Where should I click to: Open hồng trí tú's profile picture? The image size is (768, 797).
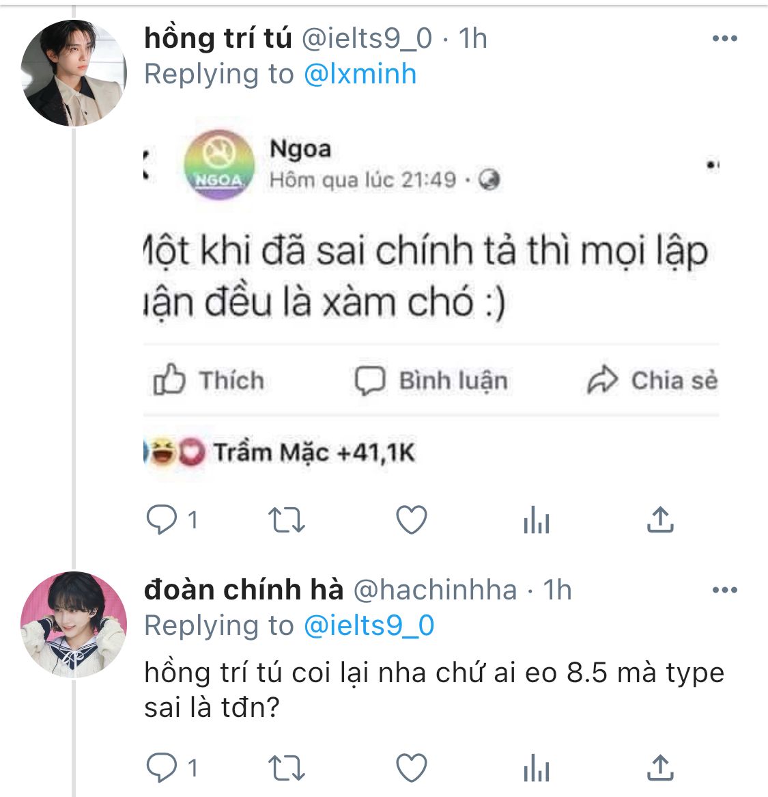tap(74, 73)
